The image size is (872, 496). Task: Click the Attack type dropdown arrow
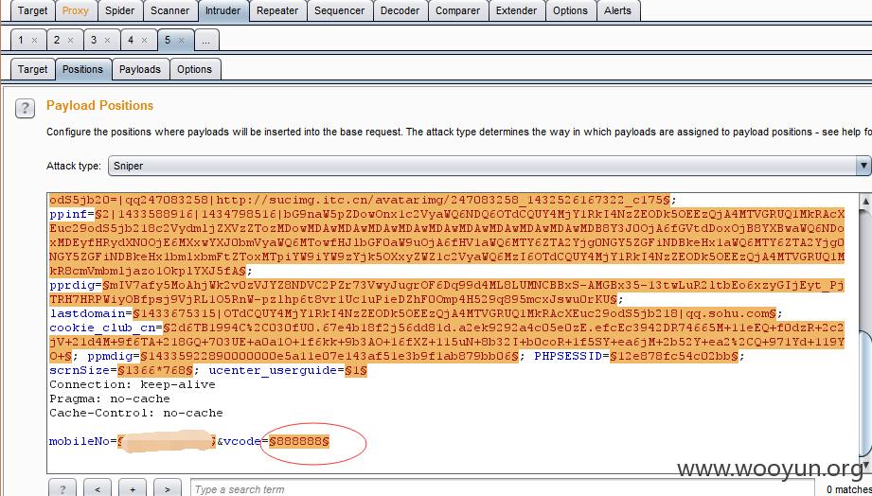(x=863, y=166)
